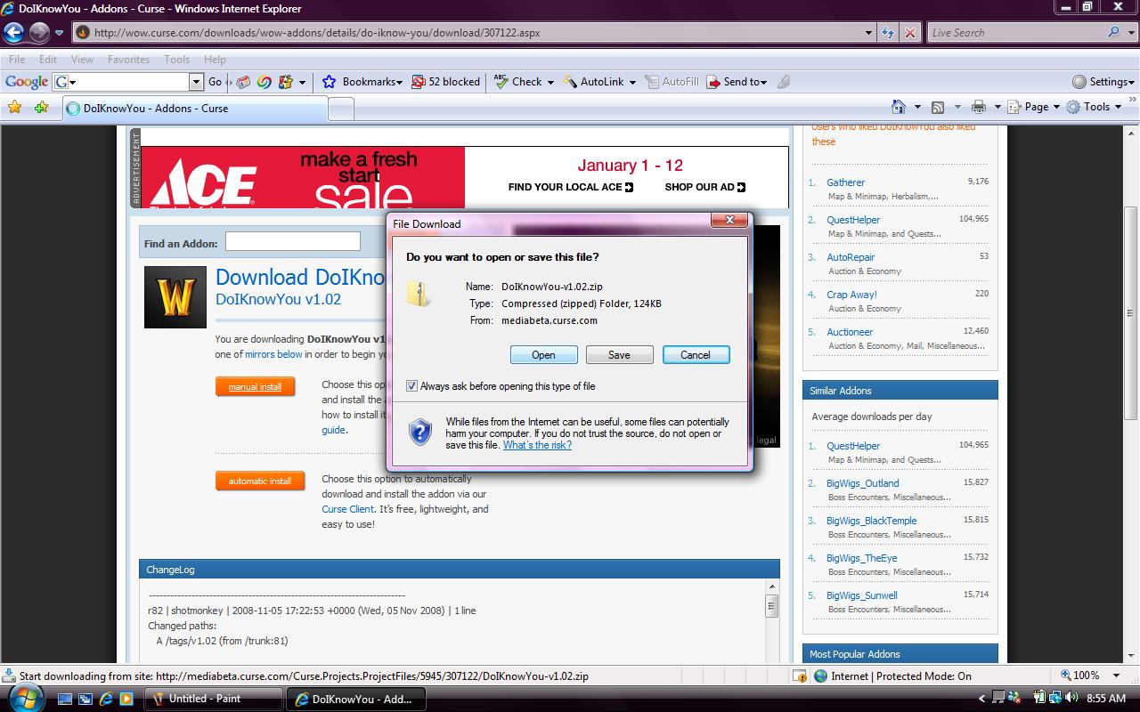Image resolution: width=1140 pixels, height=712 pixels.
Task: Expand the Google search box dropdown
Action: [x=197, y=82]
